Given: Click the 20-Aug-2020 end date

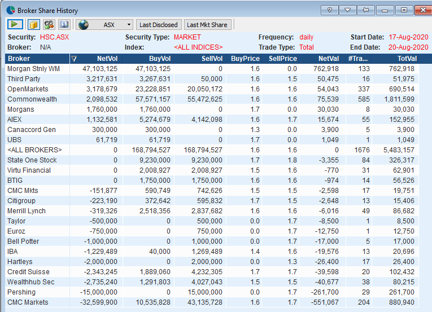Looking at the screenshot, I should [x=408, y=47].
